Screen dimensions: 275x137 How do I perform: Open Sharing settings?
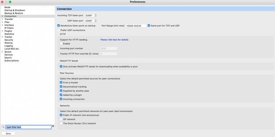point(8,43)
